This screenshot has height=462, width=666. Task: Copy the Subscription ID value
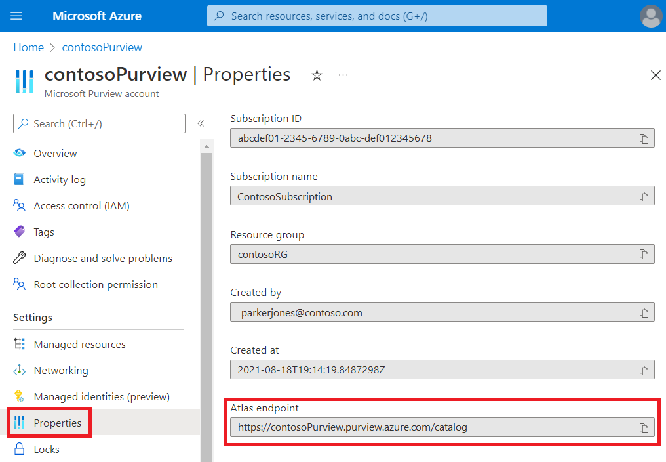(x=644, y=138)
